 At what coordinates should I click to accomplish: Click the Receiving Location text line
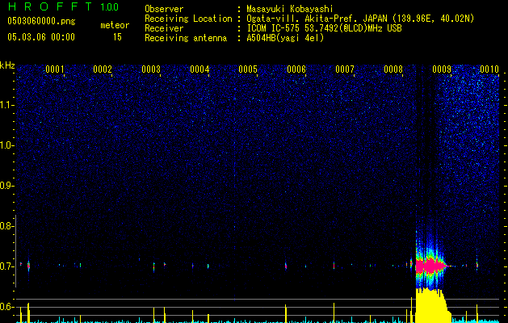[x=309, y=19]
